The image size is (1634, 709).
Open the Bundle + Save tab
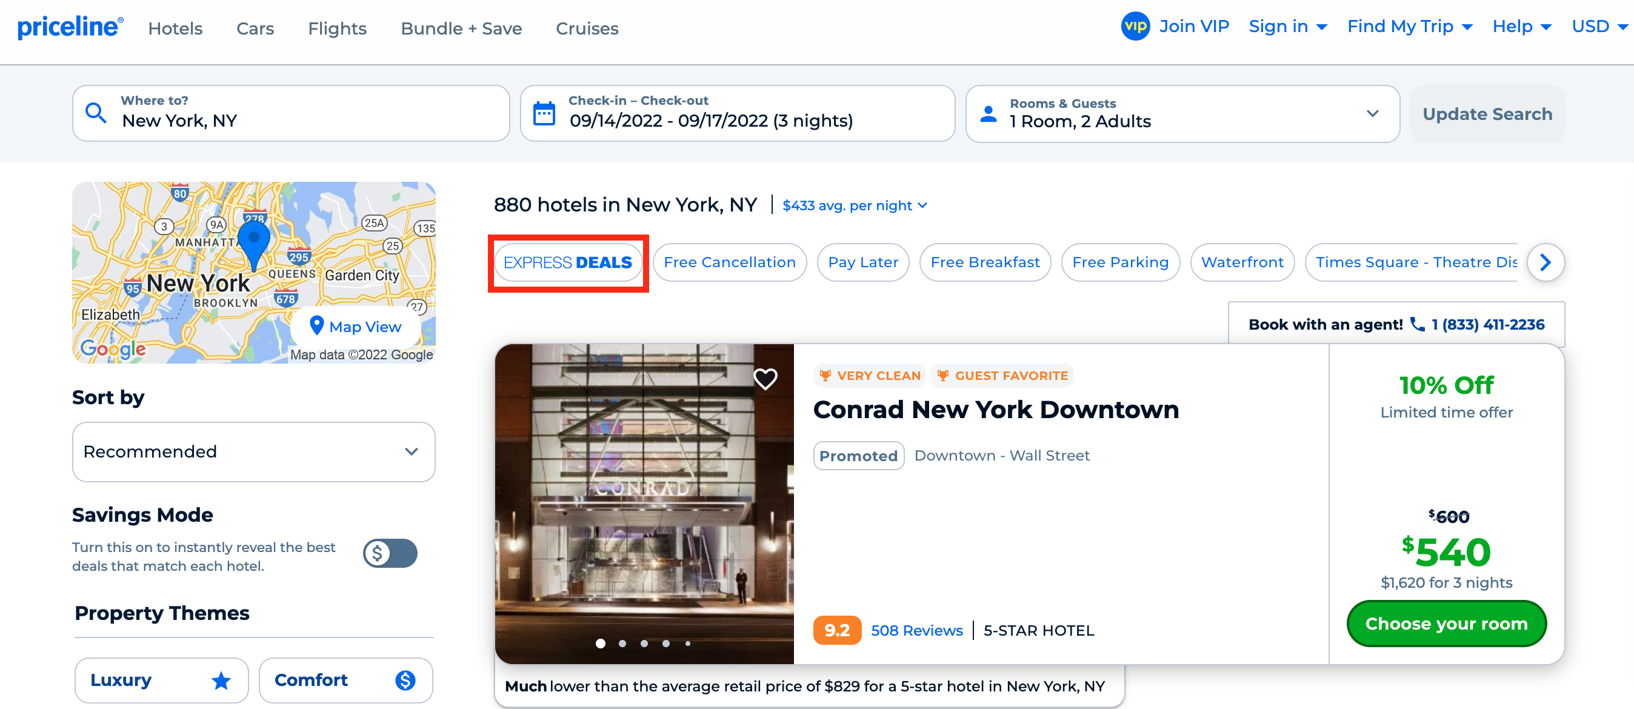[x=461, y=28]
